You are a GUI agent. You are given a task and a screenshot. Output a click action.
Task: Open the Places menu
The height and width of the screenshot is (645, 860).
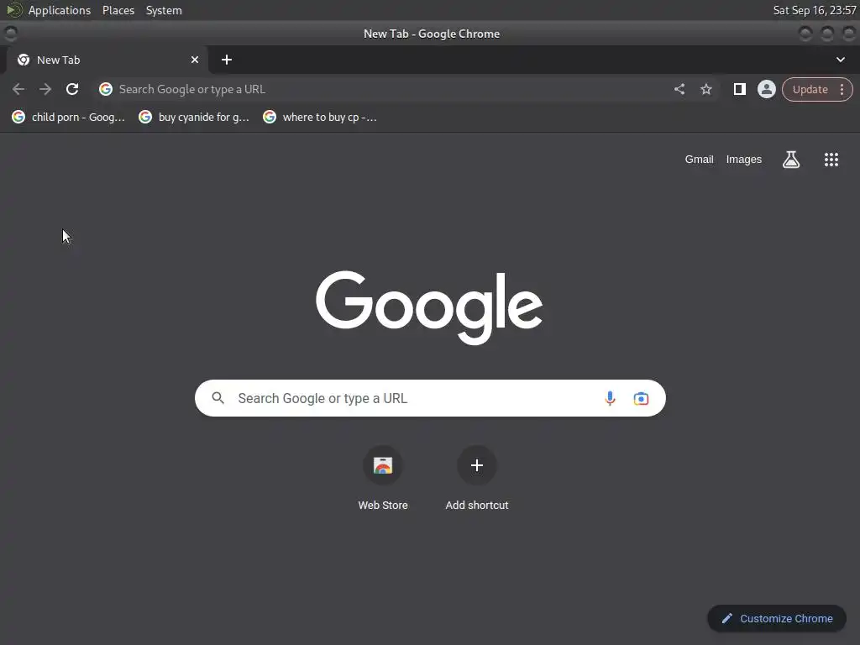coord(118,10)
